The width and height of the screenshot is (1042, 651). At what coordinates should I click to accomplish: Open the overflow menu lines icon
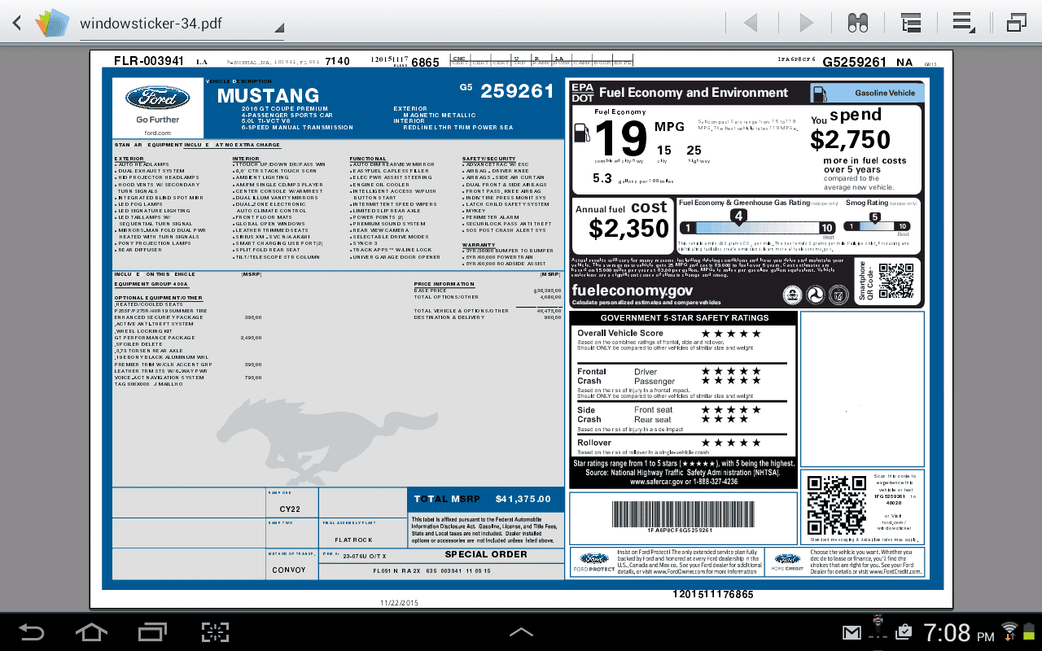tap(964, 23)
